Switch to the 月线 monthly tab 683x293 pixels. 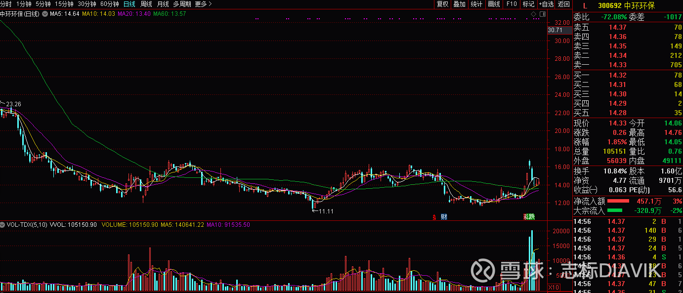[163, 4]
